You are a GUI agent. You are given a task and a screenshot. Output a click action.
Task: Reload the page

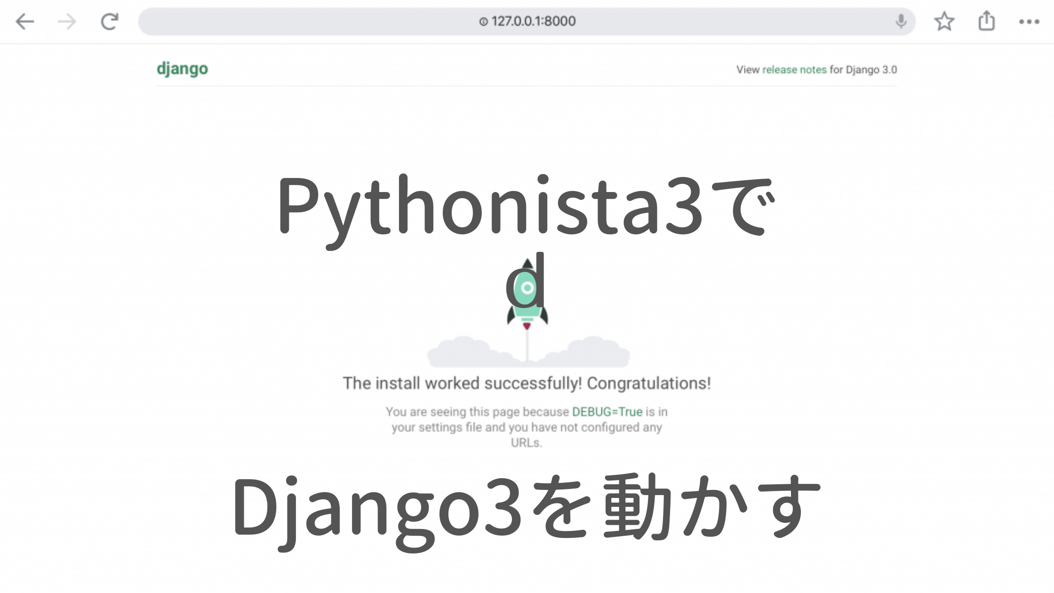pos(110,22)
